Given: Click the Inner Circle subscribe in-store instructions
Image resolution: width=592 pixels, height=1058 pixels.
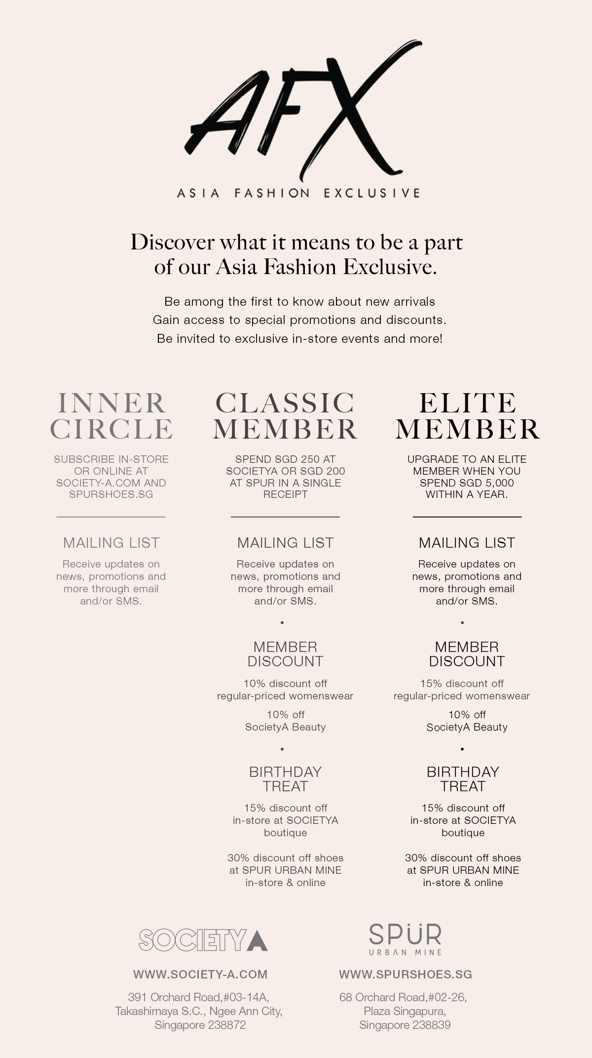Looking at the screenshot, I should point(111,477).
